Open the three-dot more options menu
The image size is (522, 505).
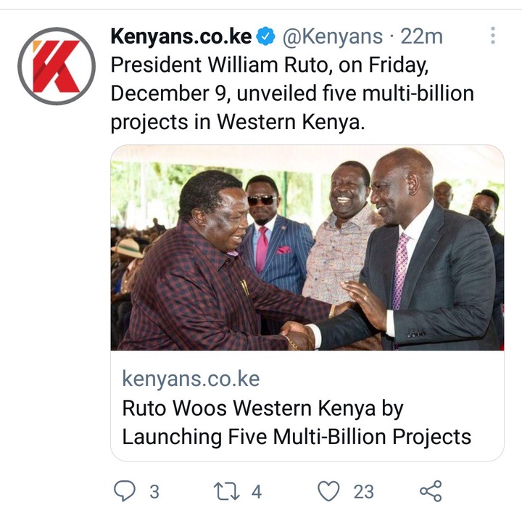(x=493, y=36)
